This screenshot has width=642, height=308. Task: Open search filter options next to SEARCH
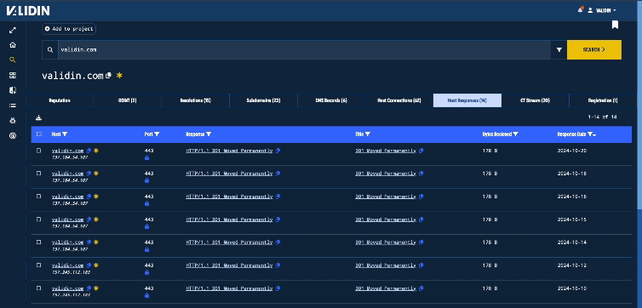pos(559,50)
